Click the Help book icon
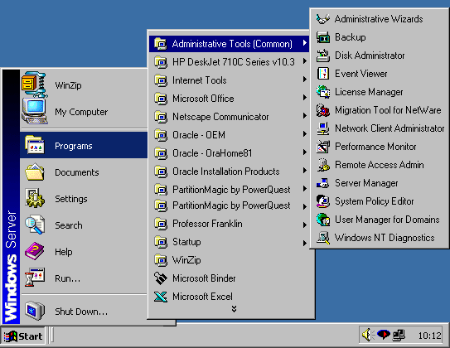450x348 pixels. [x=35, y=251]
